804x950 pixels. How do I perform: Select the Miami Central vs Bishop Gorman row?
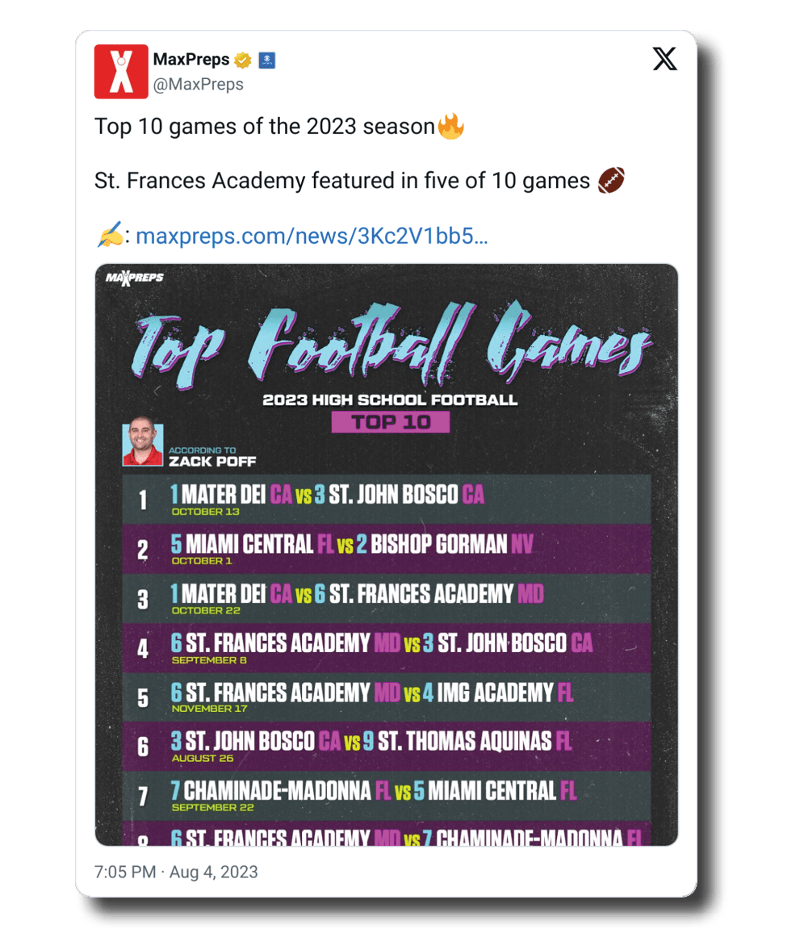pyautogui.click(x=386, y=548)
